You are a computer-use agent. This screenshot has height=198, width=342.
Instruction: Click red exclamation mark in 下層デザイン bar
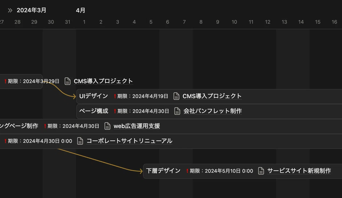187,171
